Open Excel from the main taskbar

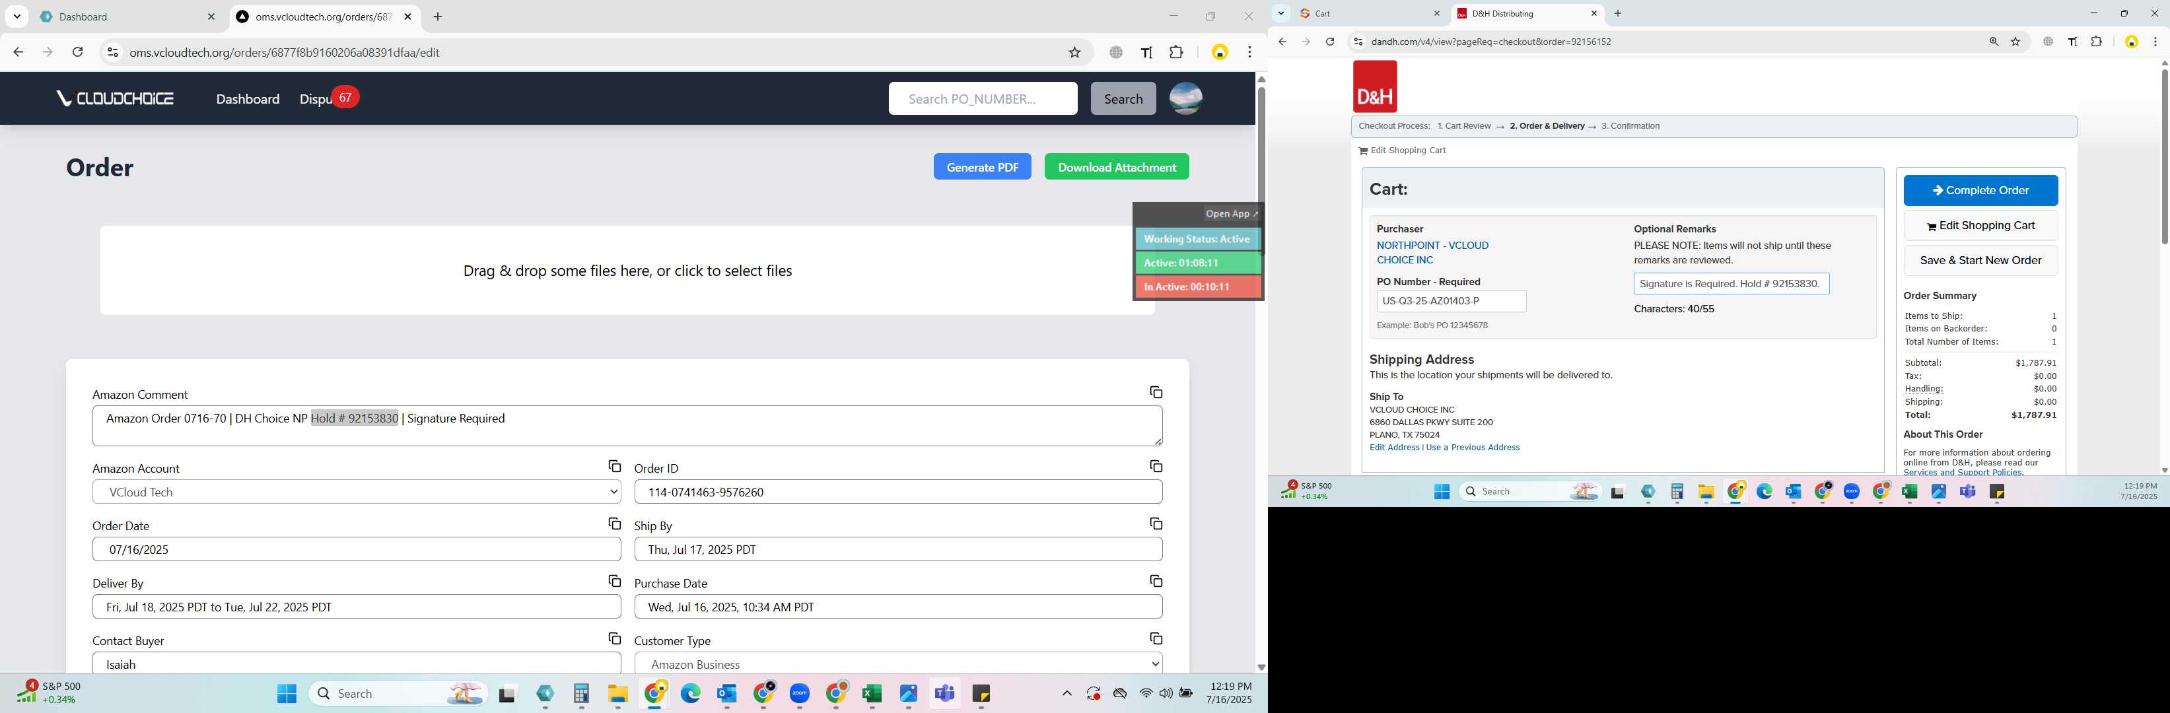click(x=872, y=694)
